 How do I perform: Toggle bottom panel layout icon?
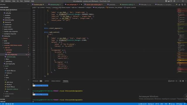pyautogui.click(x=169, y=1)
